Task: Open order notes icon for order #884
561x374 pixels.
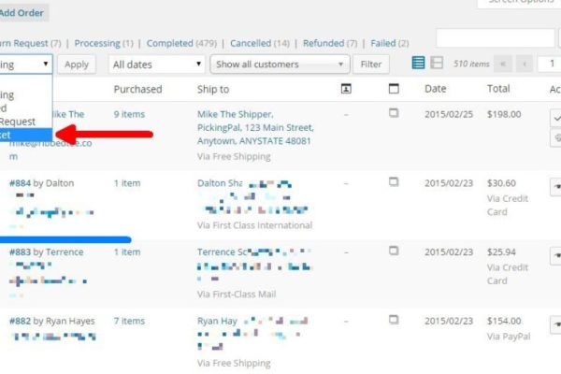Action: pyautogui.click(x=394, y=184)
